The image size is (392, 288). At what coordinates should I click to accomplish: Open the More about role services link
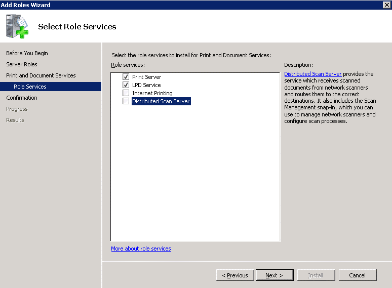tap(141, 249)
